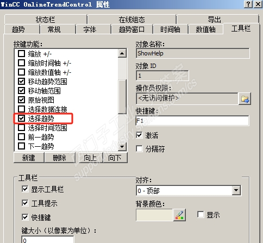Open the operator authorization folder browse icon
This screenshot has height=243, width=263.
point(245,99)
